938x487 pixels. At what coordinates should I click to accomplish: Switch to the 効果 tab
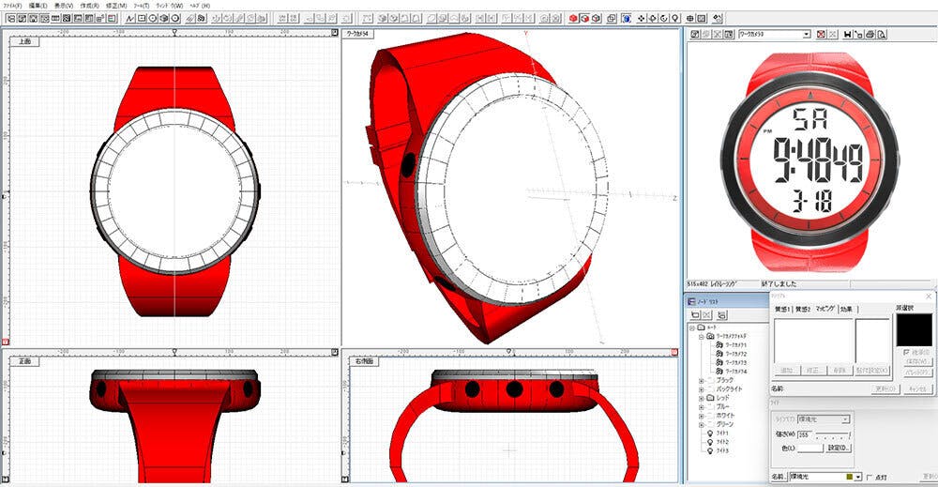point(847,309)
